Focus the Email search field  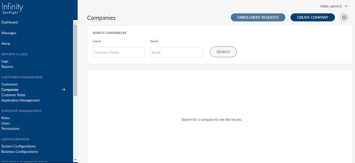pyautogui.click(x=176, y=52)
